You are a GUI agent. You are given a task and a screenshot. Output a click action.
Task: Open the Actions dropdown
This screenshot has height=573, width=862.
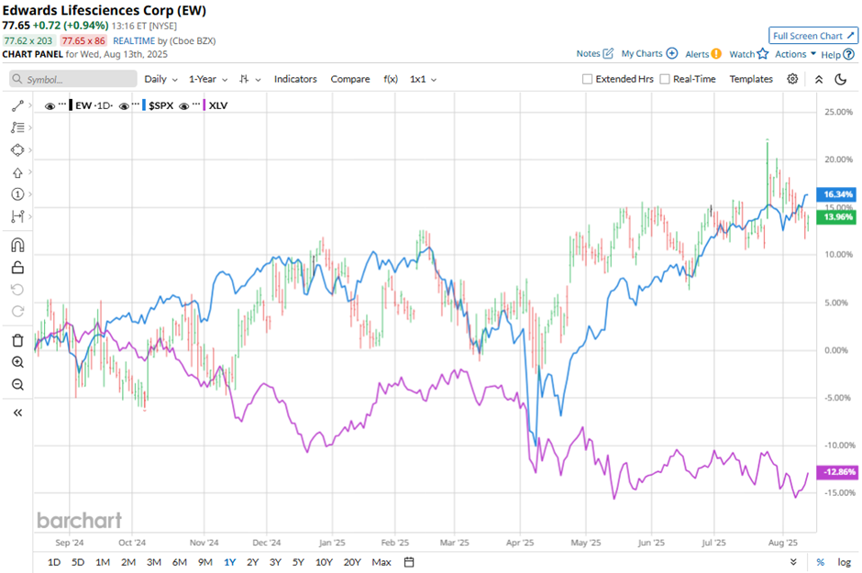795,54
